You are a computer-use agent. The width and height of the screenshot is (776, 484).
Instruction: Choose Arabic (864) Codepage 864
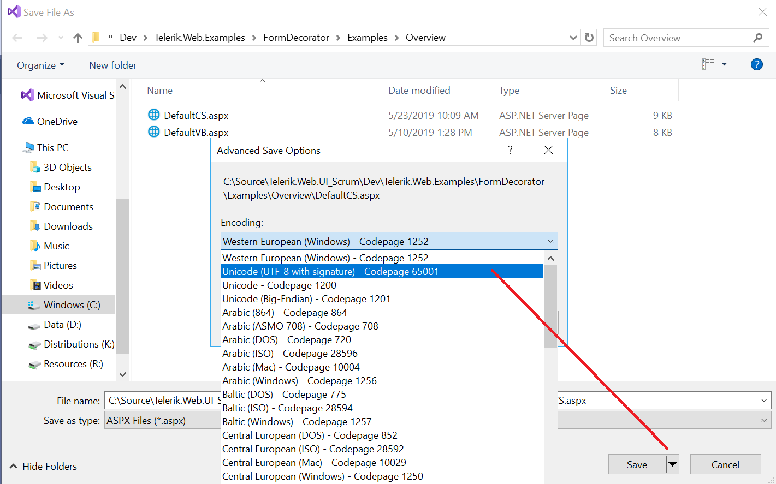[x=382, y=313]
